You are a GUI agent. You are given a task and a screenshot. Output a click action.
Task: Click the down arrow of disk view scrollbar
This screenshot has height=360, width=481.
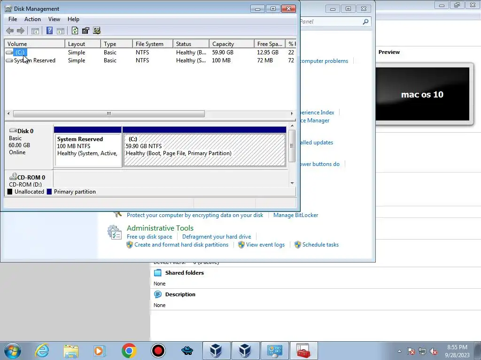[x=292, y=183]
